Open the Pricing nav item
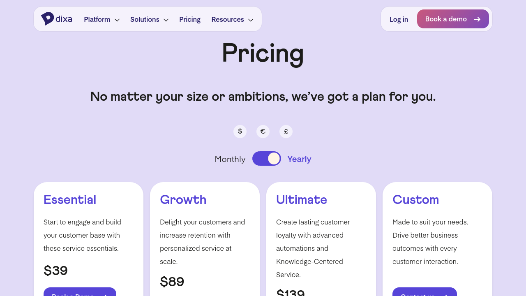The width and height of the screenshot is (526, 296). click(190, 19)
